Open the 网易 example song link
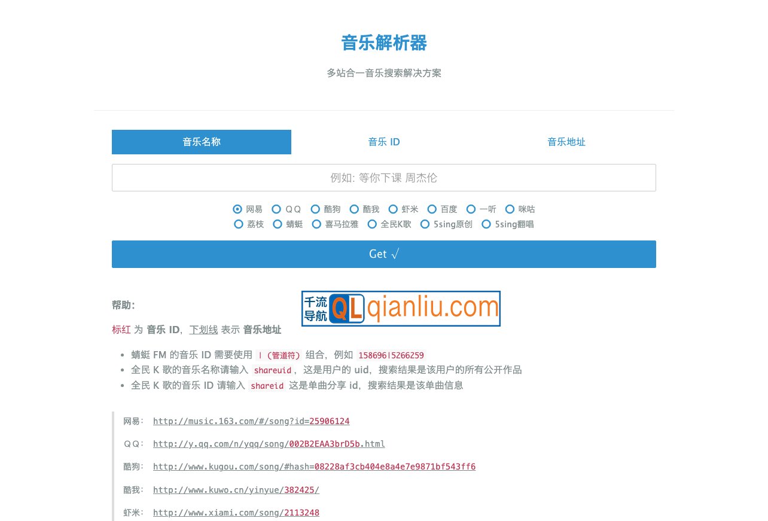This screenshot has width=768, height=521. (251, 421)
